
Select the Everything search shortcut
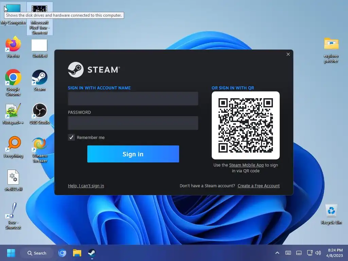13,147
